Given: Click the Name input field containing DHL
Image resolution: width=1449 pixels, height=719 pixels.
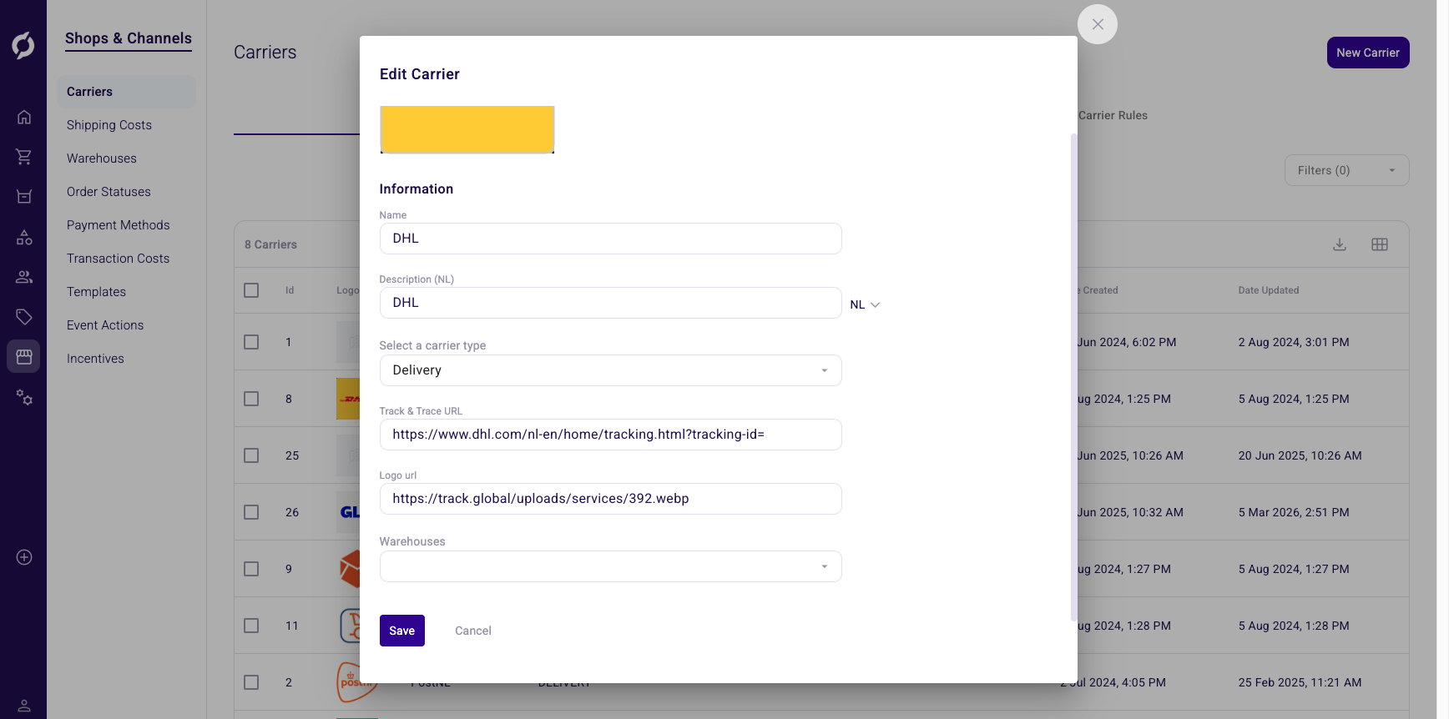Looking at the screenshot, I should coord(610,239).
